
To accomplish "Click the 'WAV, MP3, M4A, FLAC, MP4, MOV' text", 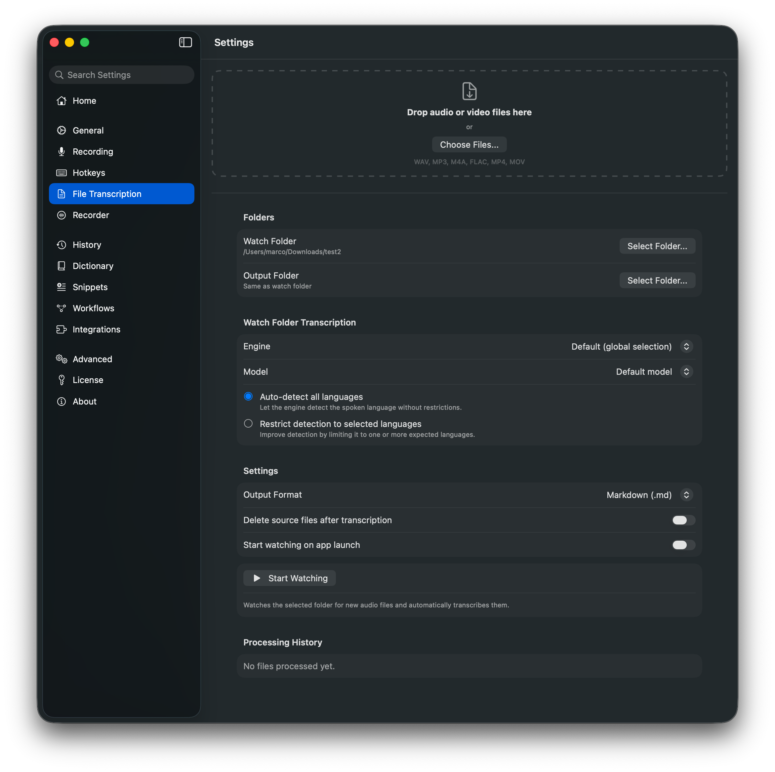I will tap(469, 162).
